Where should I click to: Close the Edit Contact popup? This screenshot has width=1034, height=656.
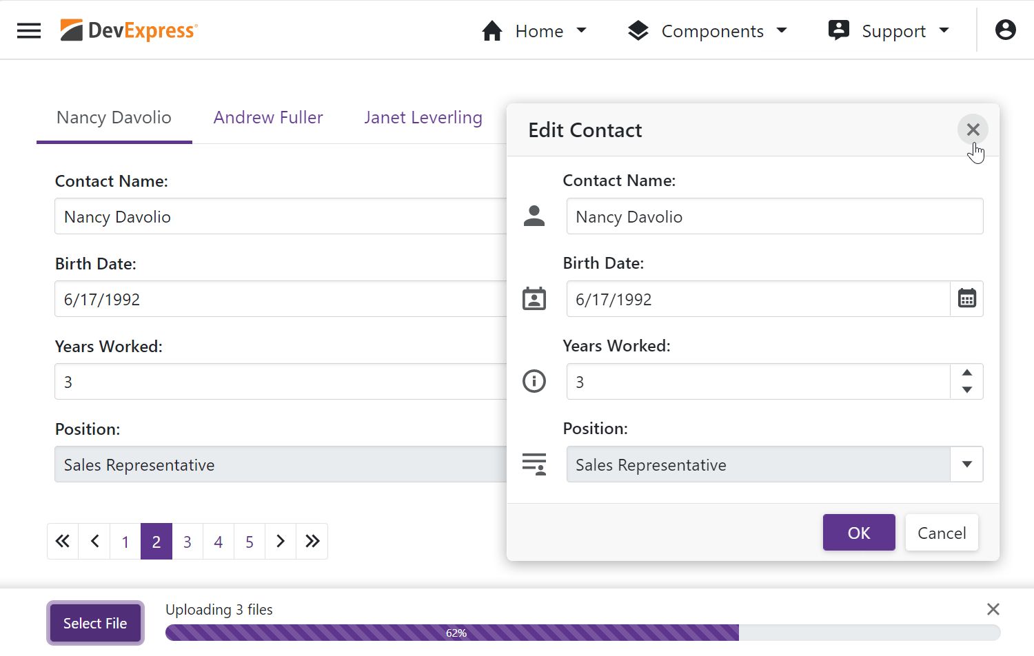[973, 130]
